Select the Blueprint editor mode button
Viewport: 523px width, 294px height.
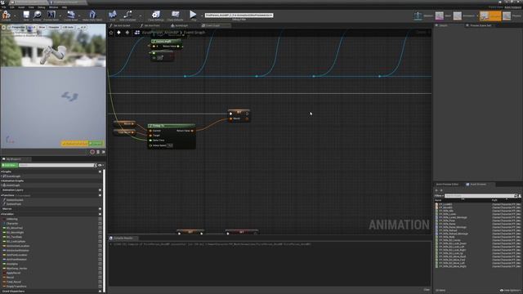point(490,16)
